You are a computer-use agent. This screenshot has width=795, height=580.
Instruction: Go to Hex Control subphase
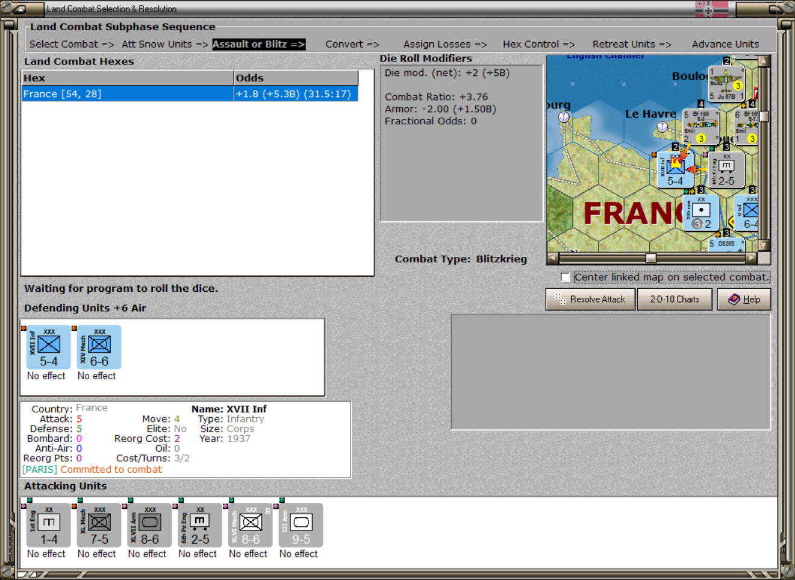coord(539,44)
